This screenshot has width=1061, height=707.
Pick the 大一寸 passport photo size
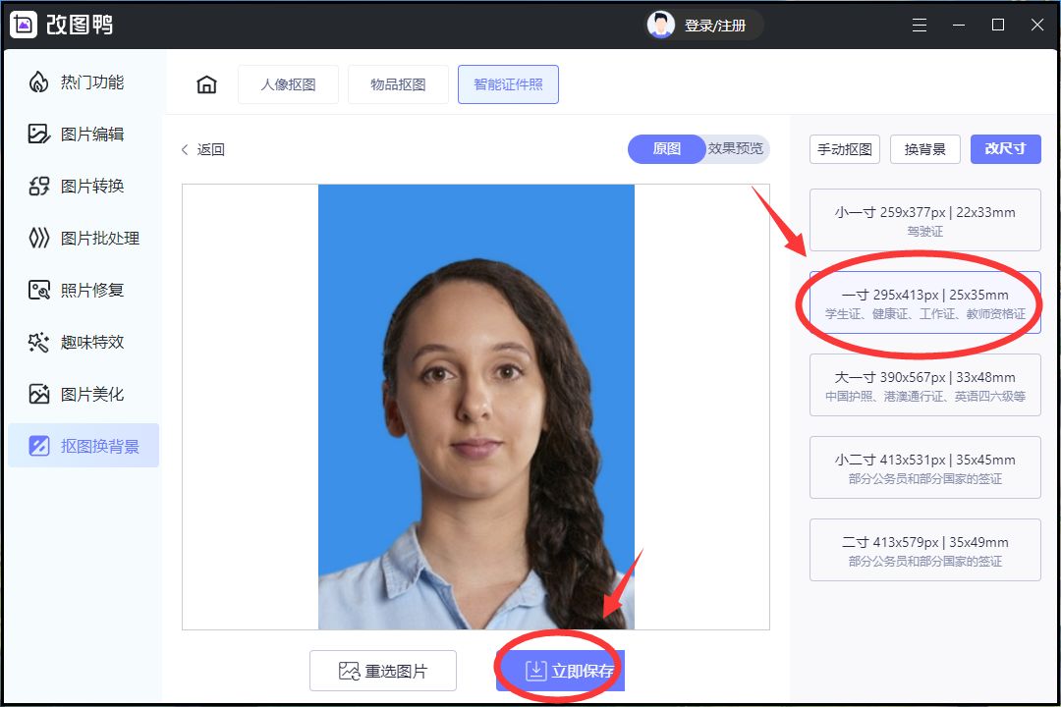pos(923,384)
